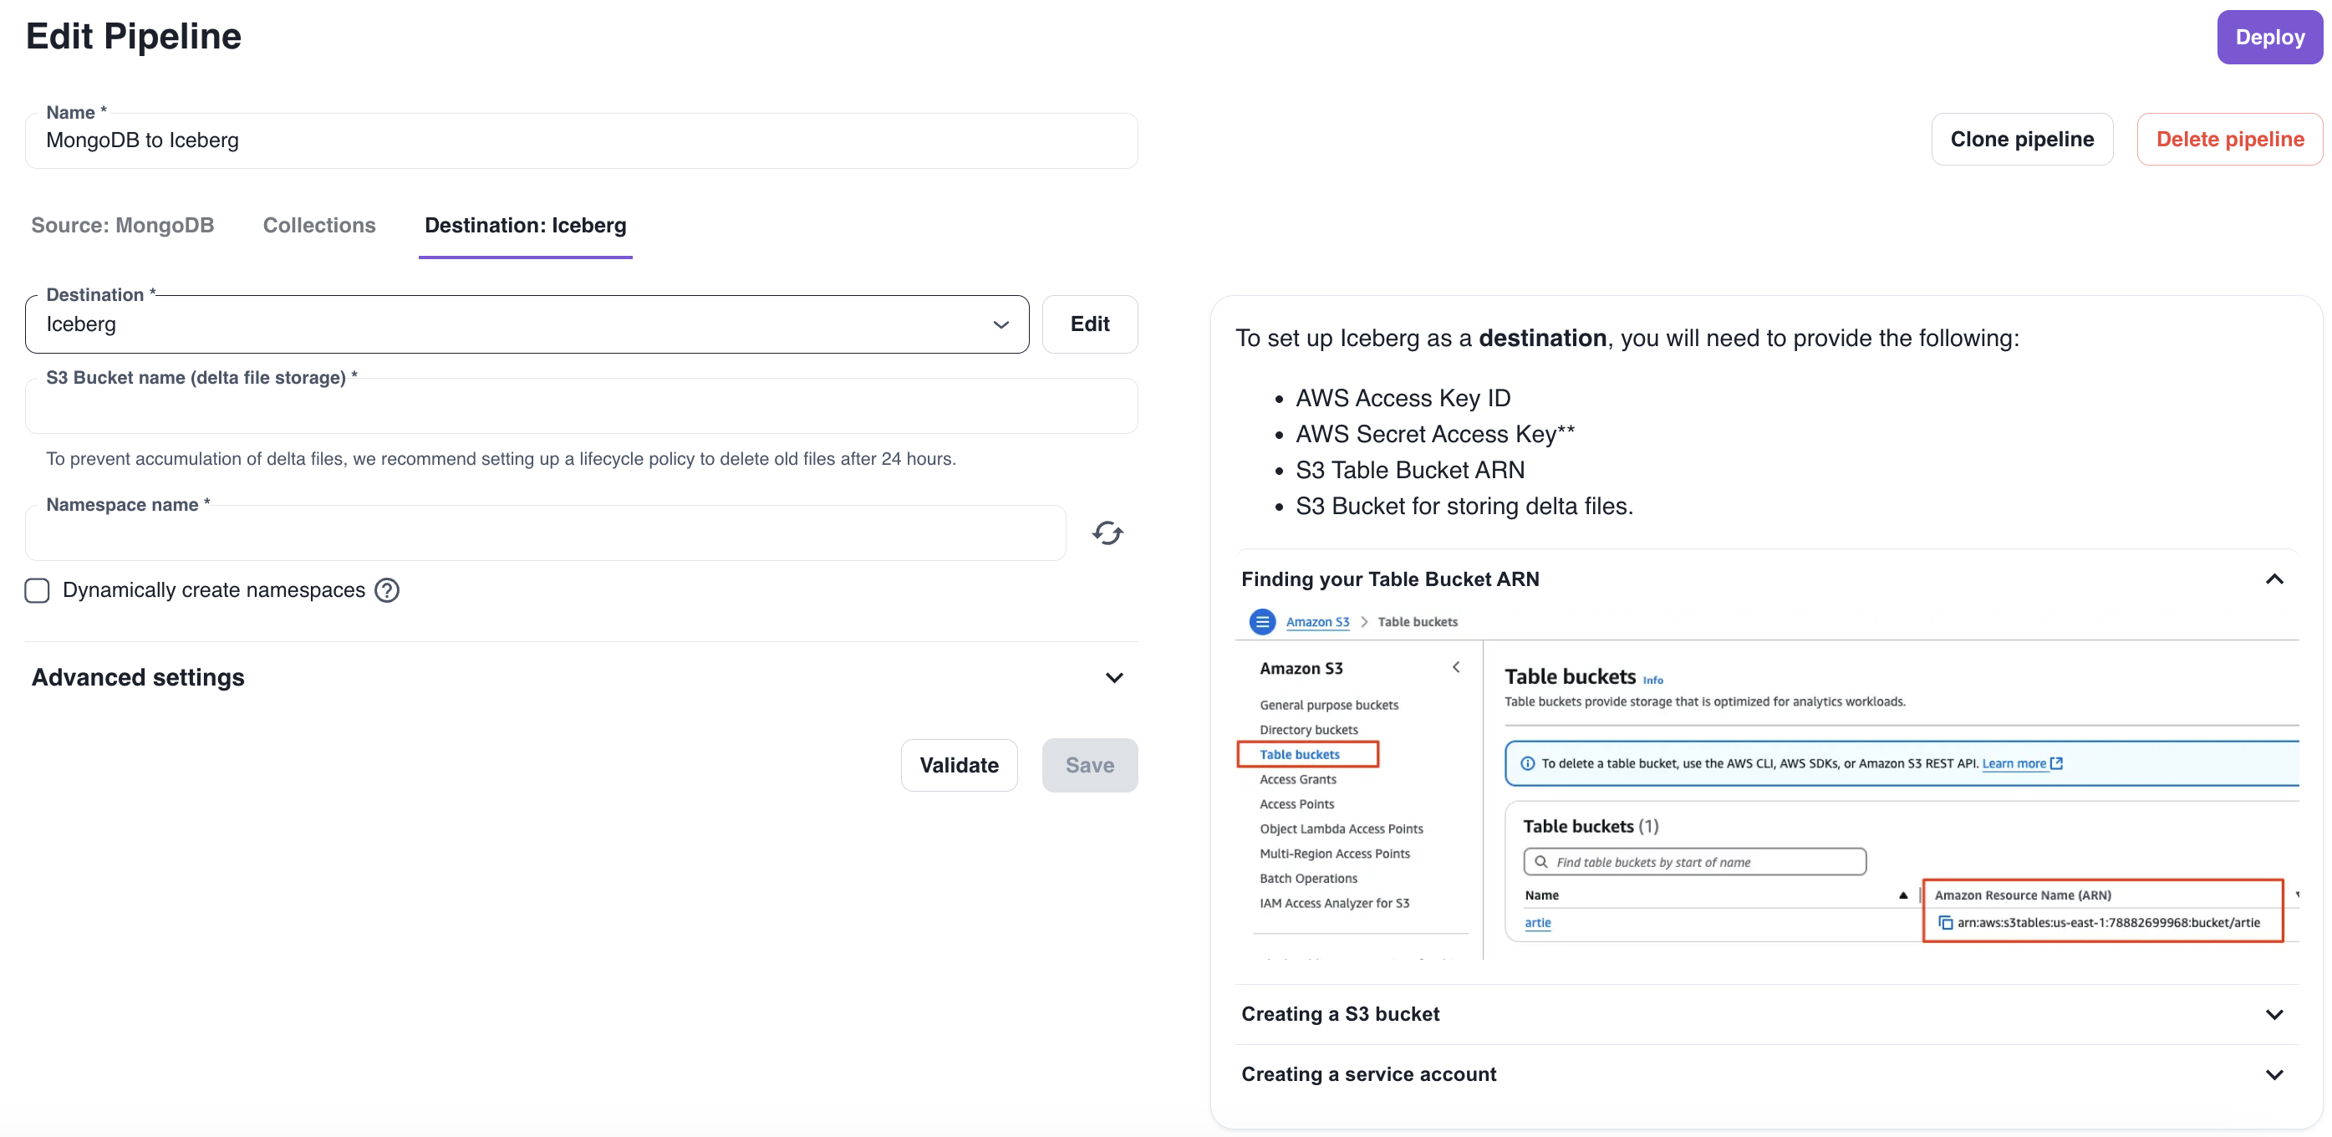
Task: Enable Dynamically create namespaces checkbox
Action: 37,590
